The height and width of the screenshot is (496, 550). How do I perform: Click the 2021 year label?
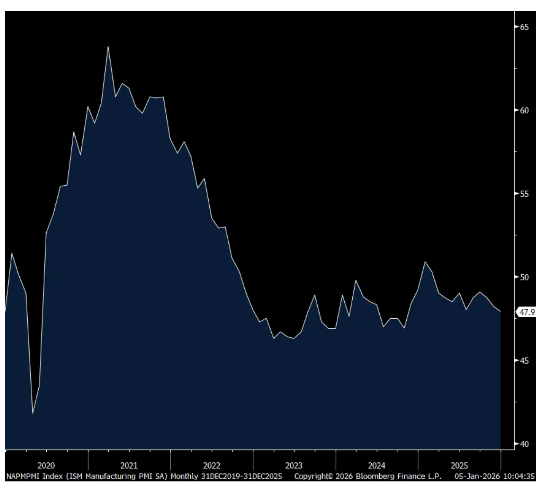click(129, 465)
